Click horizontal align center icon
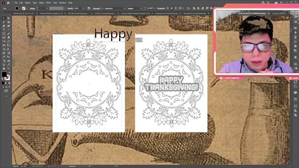This screenshot has width=299, height=168. coord(198,8)
